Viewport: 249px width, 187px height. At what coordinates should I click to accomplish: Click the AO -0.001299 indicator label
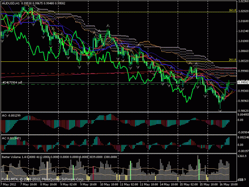pos(11,116)
